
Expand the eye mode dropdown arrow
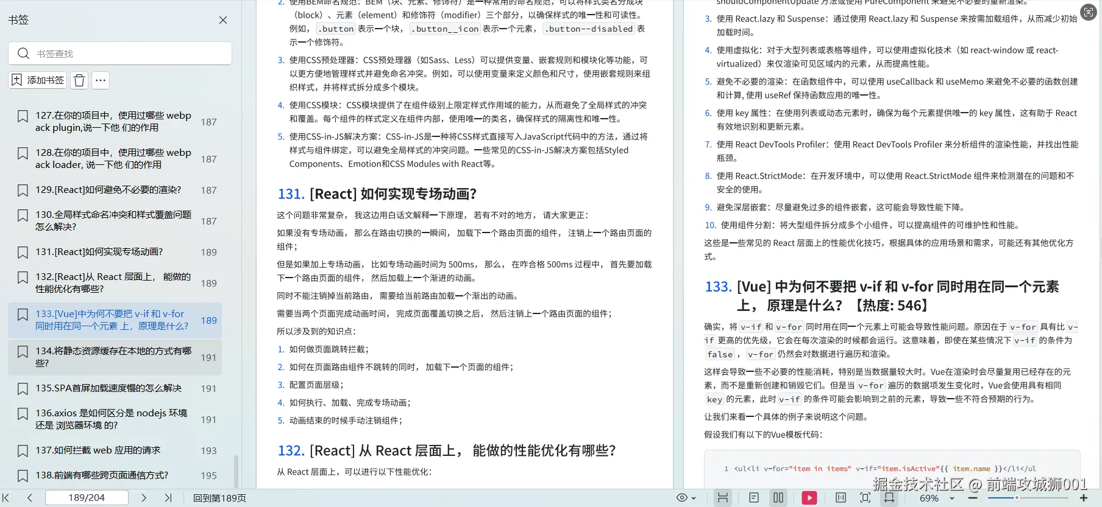point(695,498)
